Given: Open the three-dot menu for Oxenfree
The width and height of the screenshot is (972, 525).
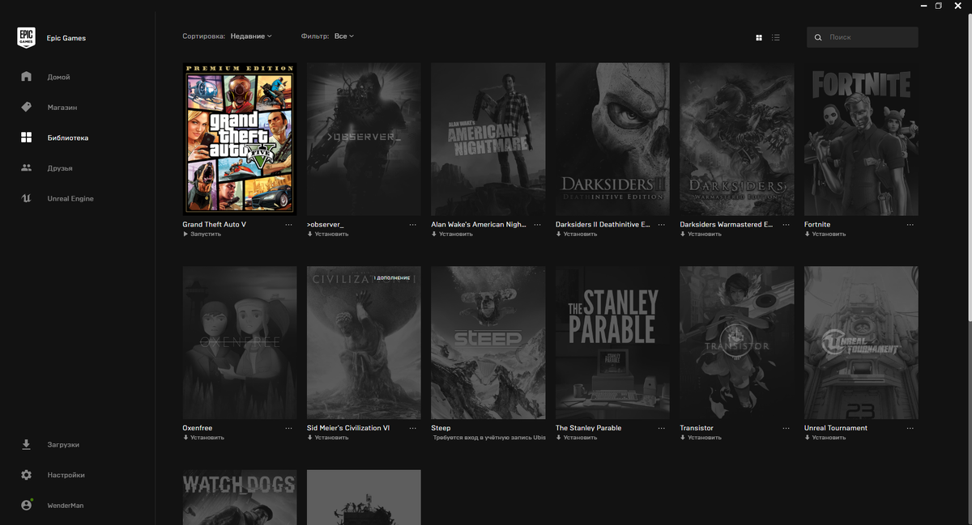Looking at the screenshot, I should pos(289,428).
